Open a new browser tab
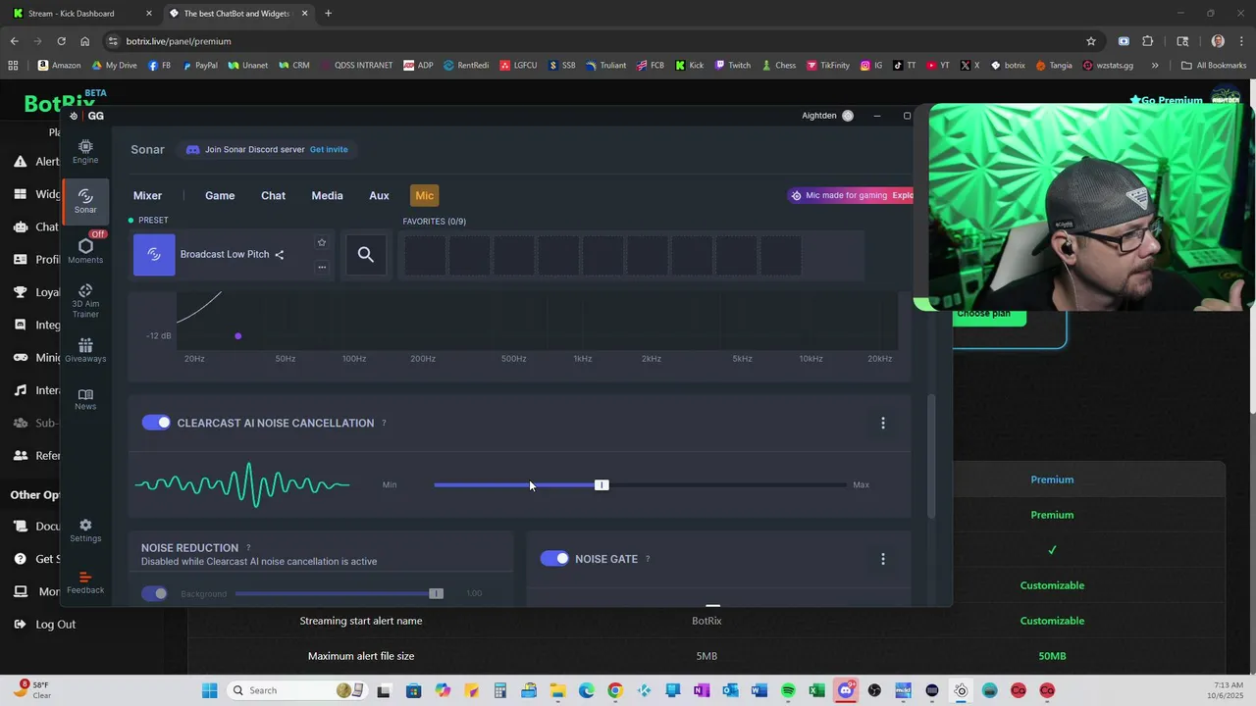Image resolution: width=1256 pixels, height=706 pixels. click(328, 14)
